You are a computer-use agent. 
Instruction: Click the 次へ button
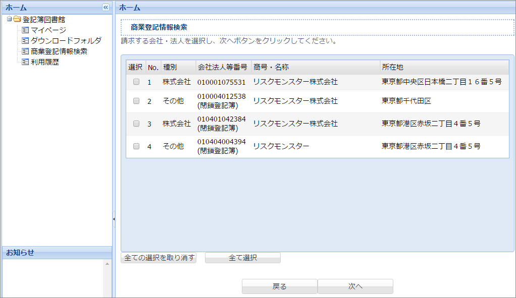click(355, 286)
